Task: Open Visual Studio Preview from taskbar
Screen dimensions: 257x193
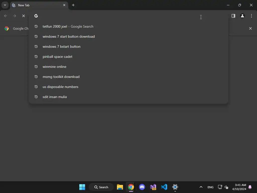Action: click(153, 187)
